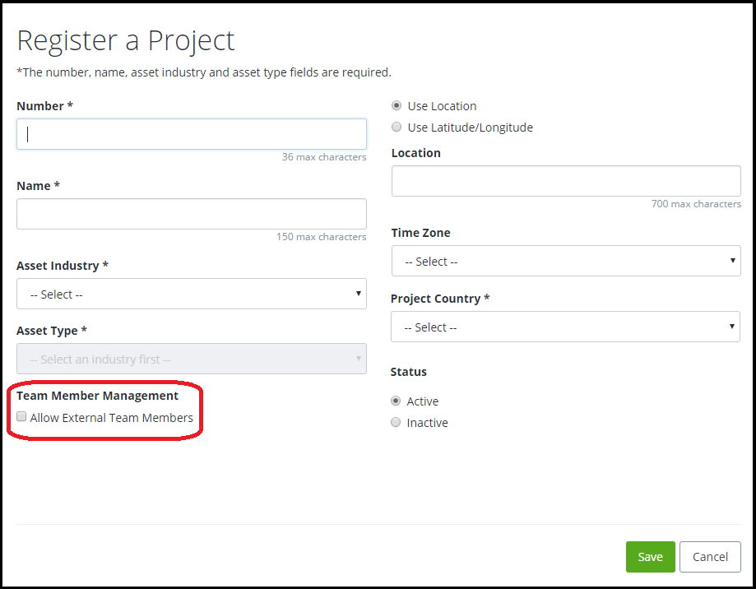This screenshot has height=589, width=756.
Task: Click the Project Country dropdown arrow
Action: [x=731, y=327]
